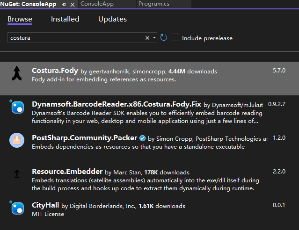Refresh the package search results

(x=164, y=37)
